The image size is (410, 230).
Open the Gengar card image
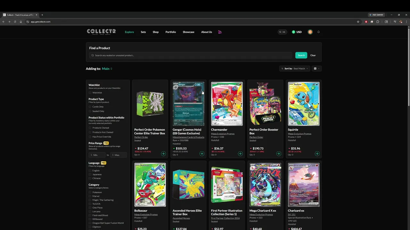tap(188, 104)
